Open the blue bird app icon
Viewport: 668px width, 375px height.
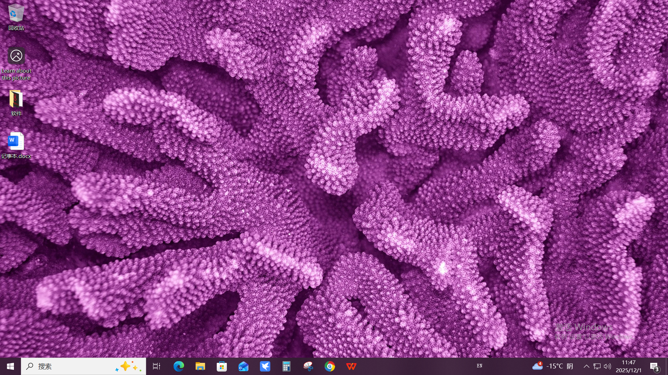(265, 366)
